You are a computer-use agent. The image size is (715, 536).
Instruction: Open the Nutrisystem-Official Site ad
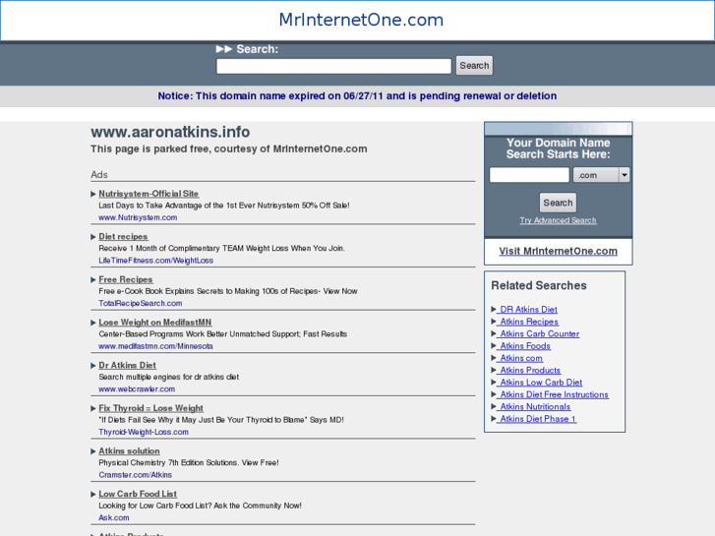[149, 194]
